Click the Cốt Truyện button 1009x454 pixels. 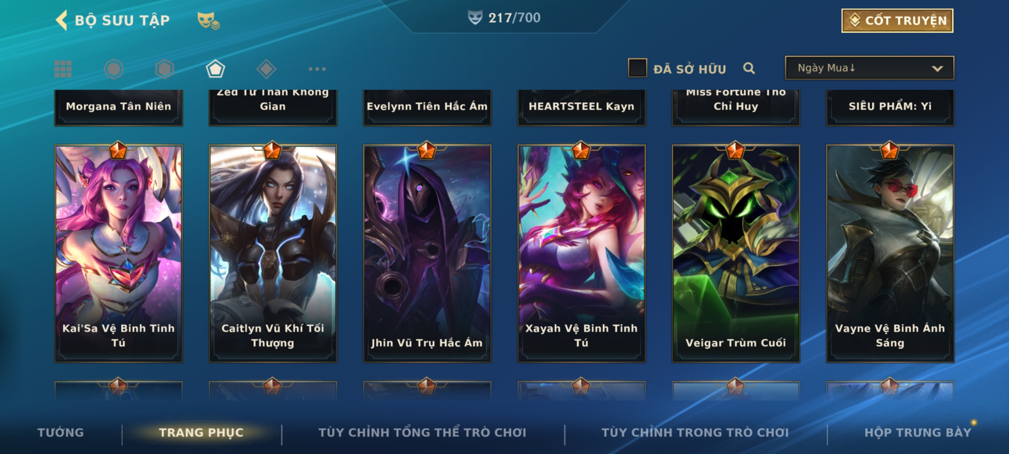pyautogui.click(x=897, y=21)
